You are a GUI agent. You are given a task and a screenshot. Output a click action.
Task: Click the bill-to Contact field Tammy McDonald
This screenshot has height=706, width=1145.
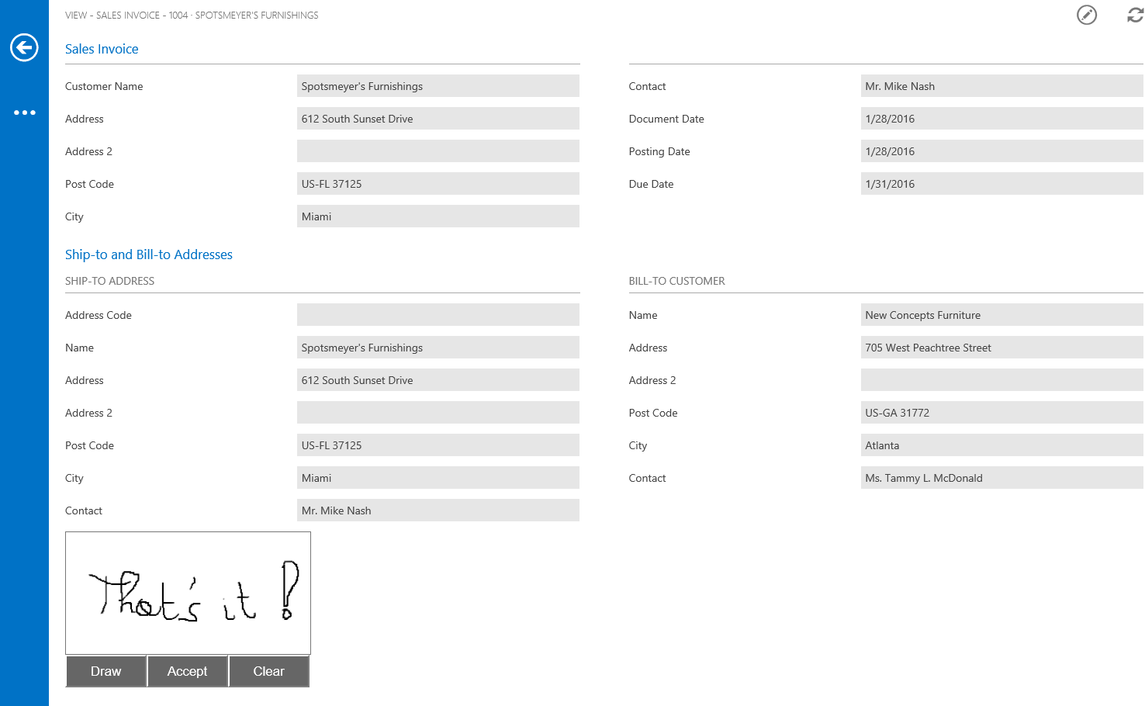tap(1001, 478)
